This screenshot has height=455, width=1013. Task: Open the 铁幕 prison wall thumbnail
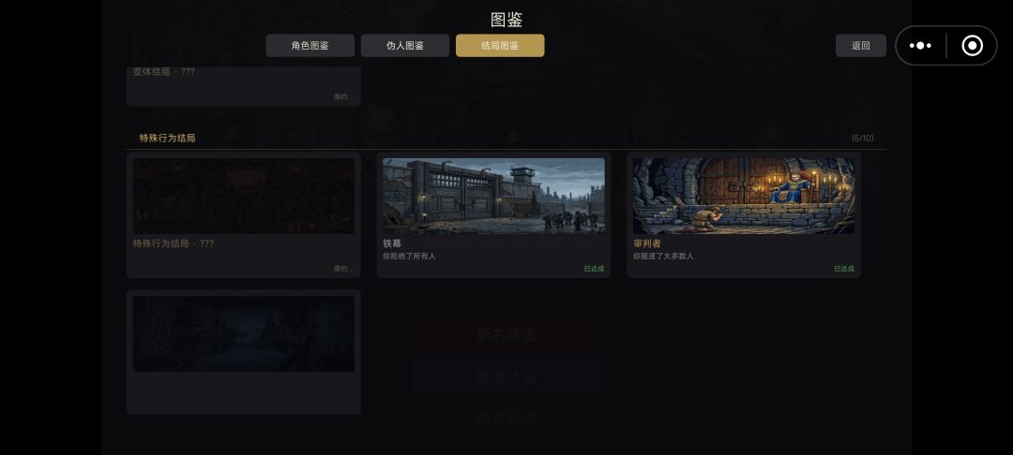tap(493, 196)
